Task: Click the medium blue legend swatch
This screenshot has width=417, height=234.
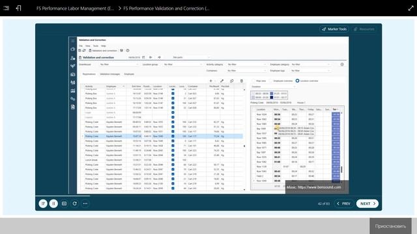Action: pyautogui.click(x=272, y=94)
